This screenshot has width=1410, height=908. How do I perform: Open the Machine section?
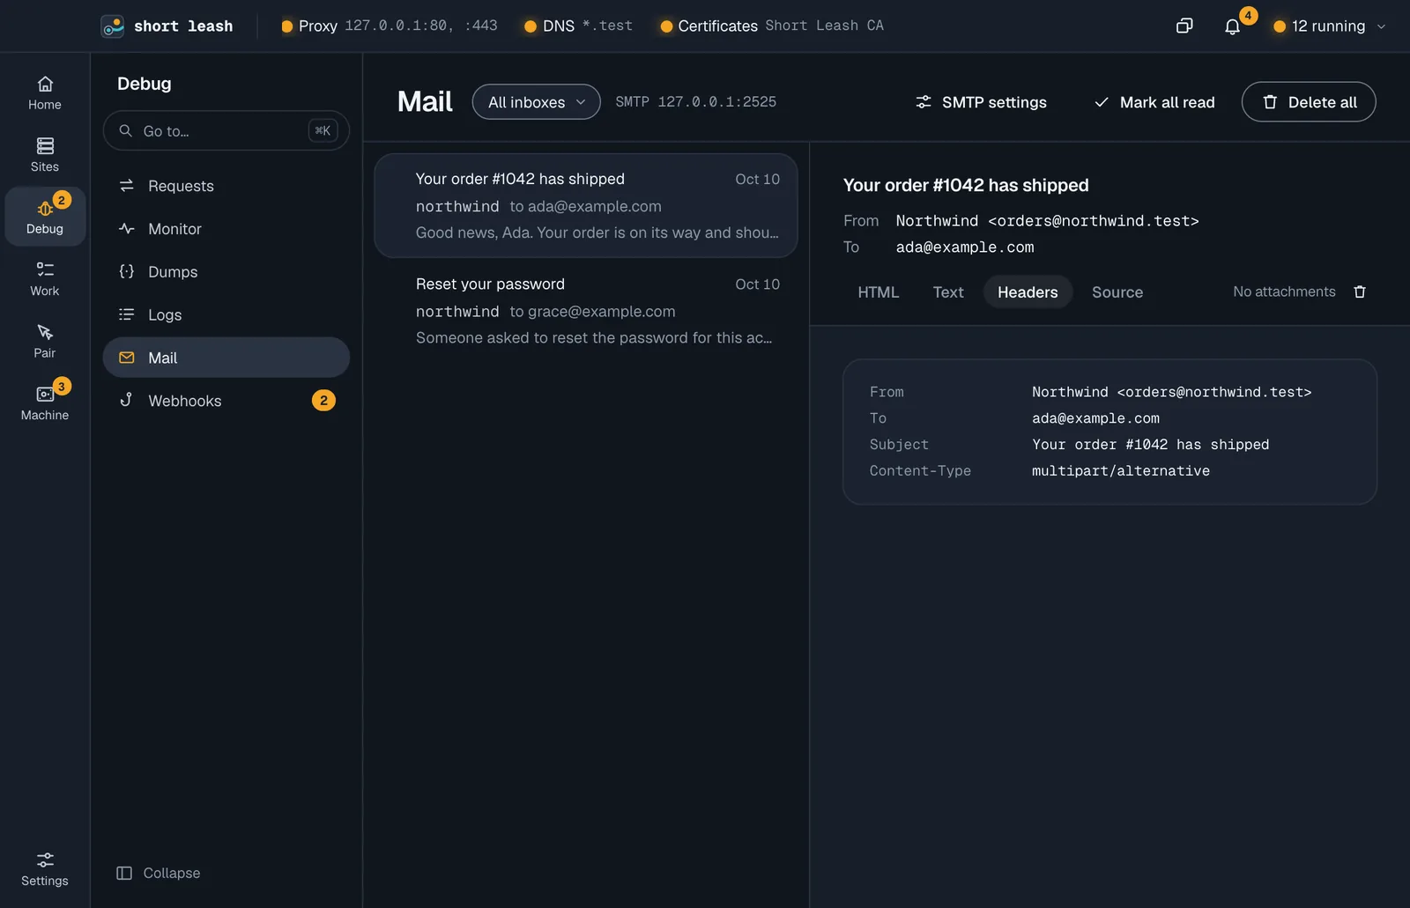pos(45,402)
